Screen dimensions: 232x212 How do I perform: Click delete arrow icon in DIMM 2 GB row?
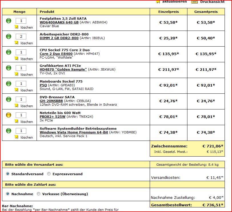pyautogui.click(x=16, y=43)
